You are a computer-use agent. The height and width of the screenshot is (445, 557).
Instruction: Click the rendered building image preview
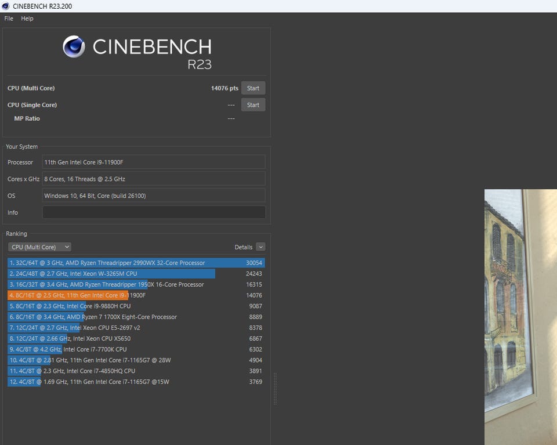(x=520, y=317)
